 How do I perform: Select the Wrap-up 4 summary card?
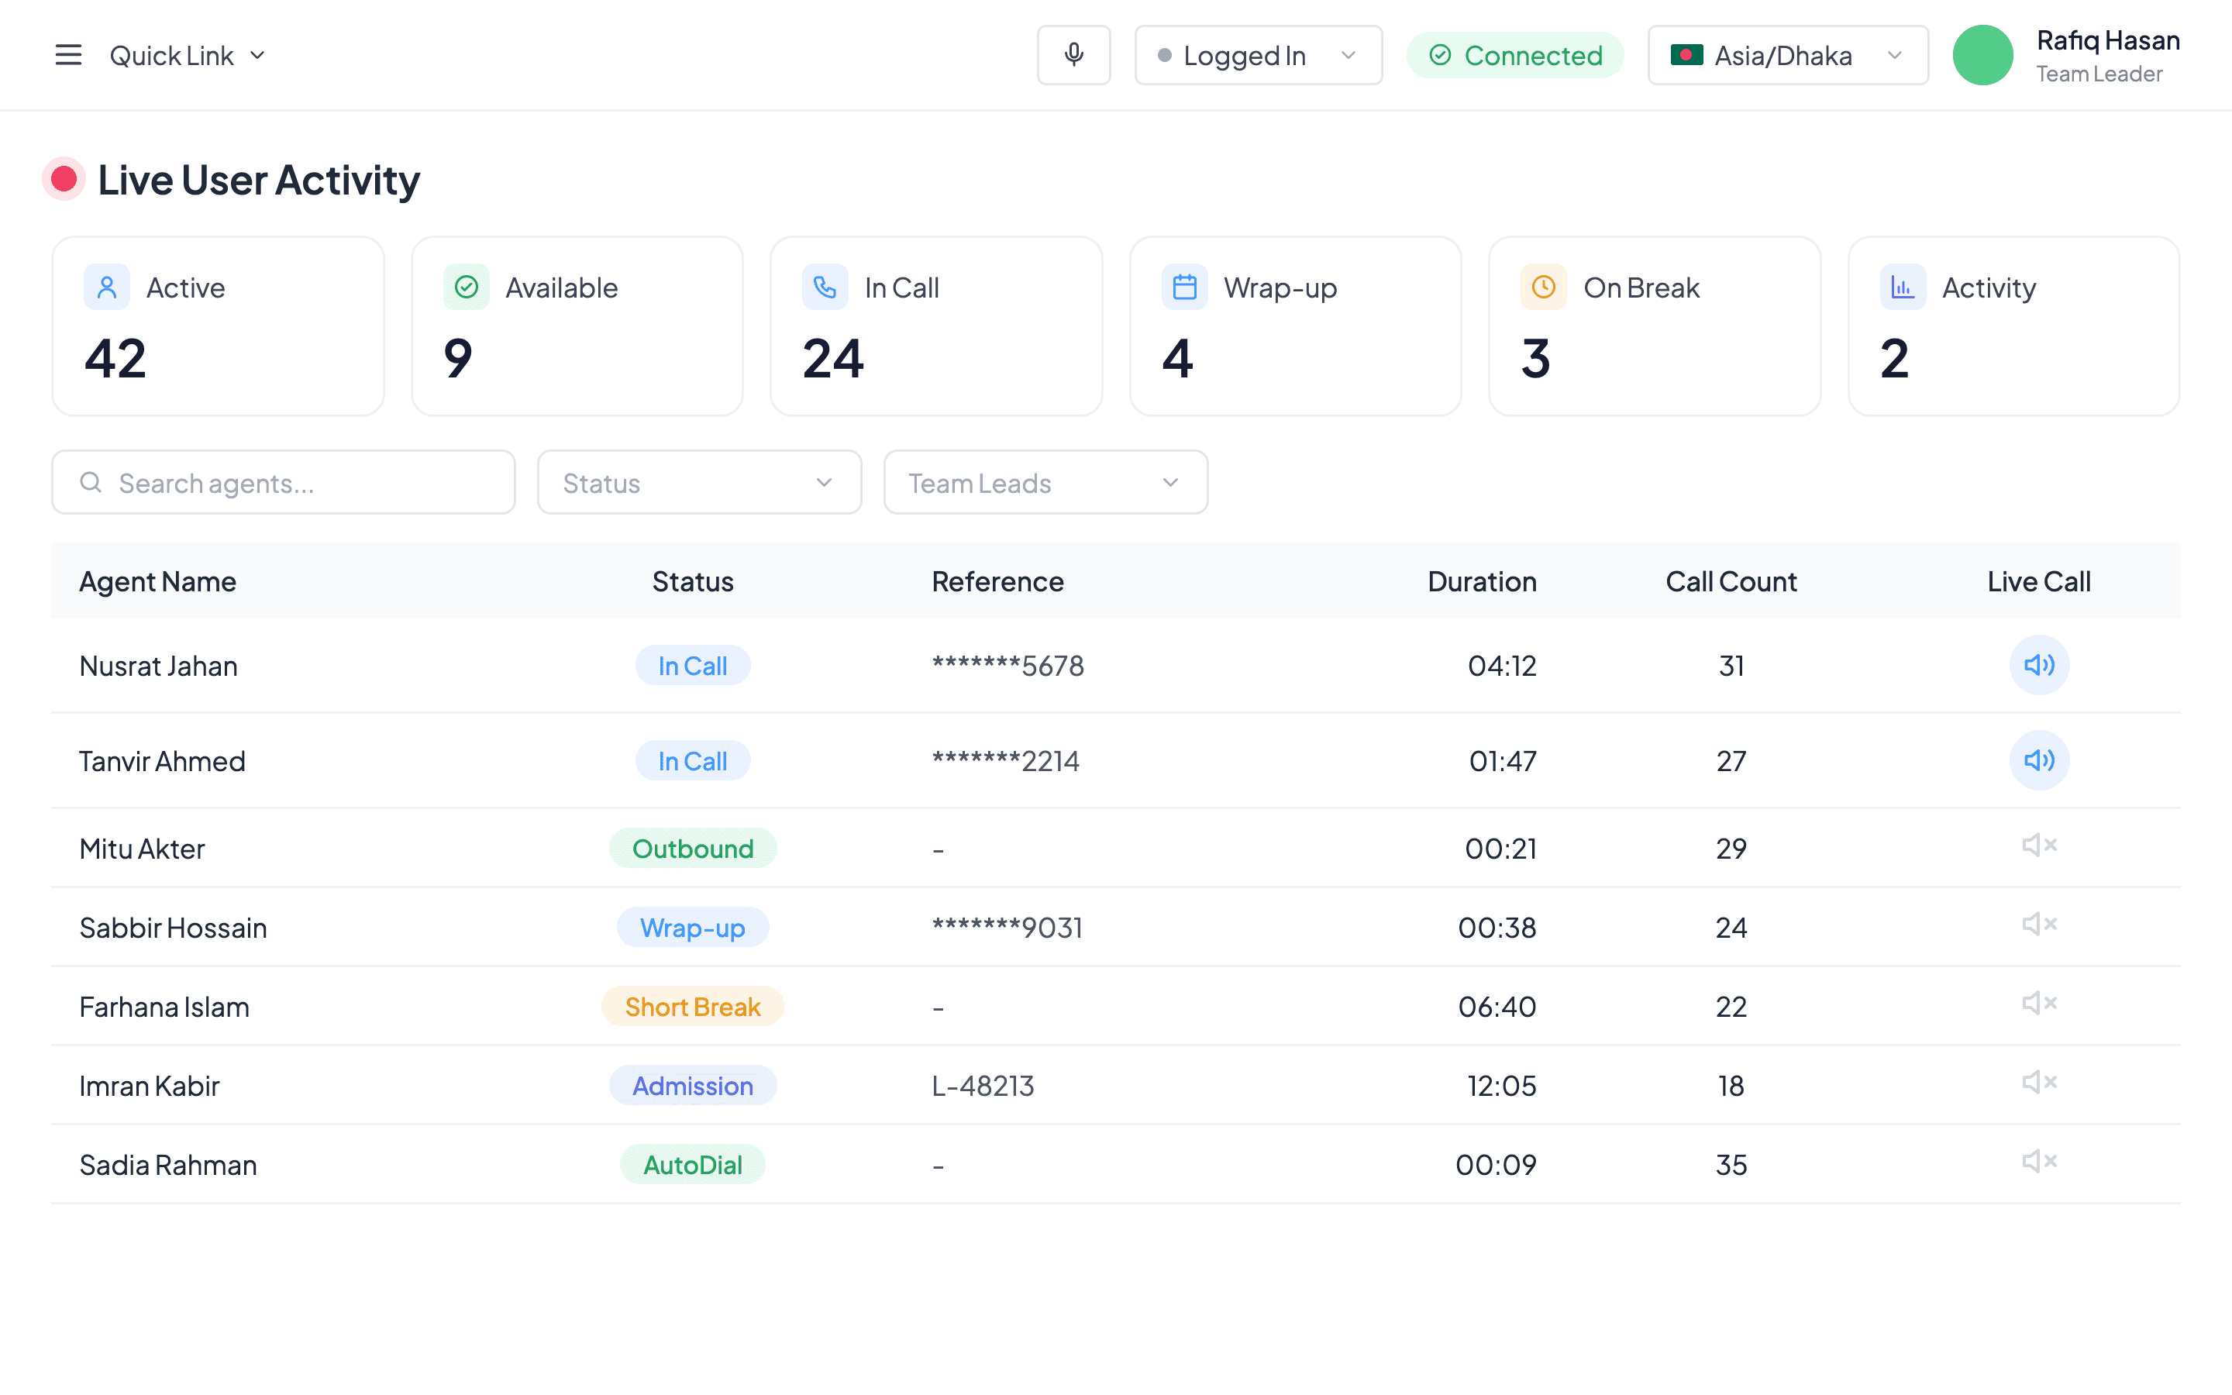coord(1295,326)
